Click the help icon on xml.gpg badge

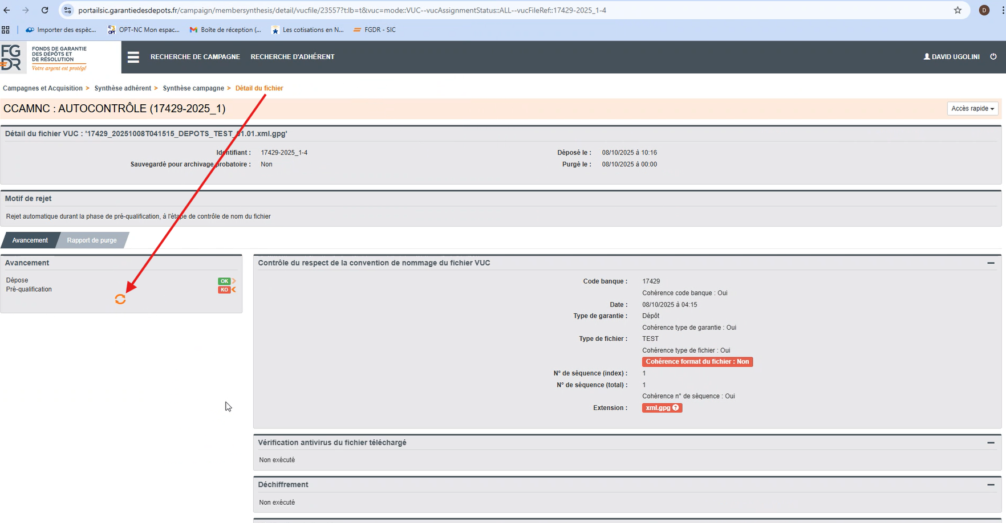(x=676, y=408)
